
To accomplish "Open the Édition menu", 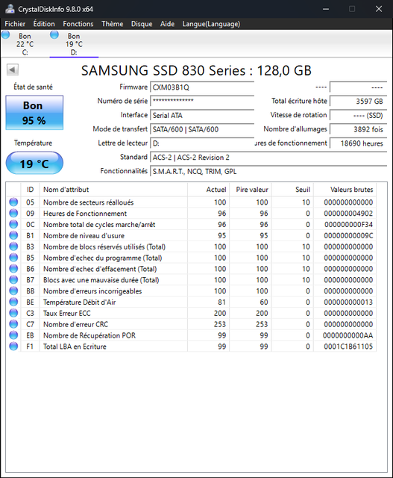I will 44,24.
